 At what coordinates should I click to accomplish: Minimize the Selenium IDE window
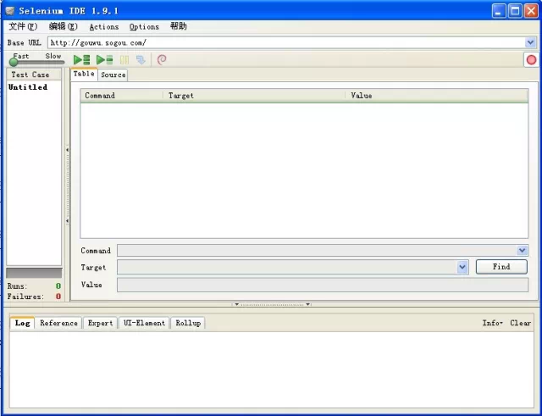(499, 11)
